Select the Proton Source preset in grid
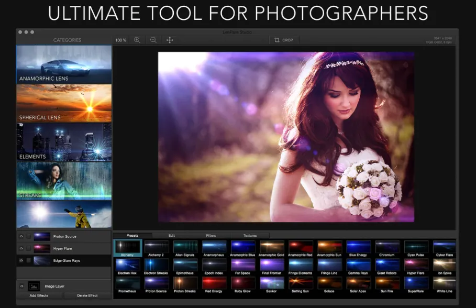This screenshot has height=308, width=476. tap(157, 285)
